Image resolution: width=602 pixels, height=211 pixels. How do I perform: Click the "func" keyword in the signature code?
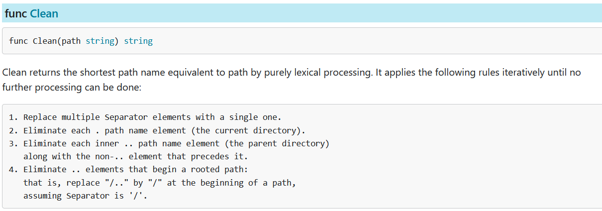18,41
